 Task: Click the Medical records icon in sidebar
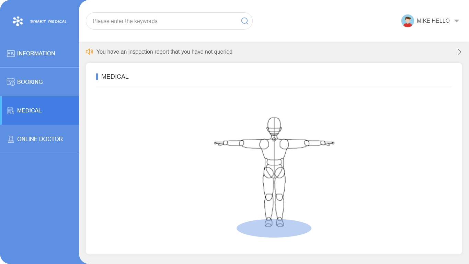click(x=11, y=111)
